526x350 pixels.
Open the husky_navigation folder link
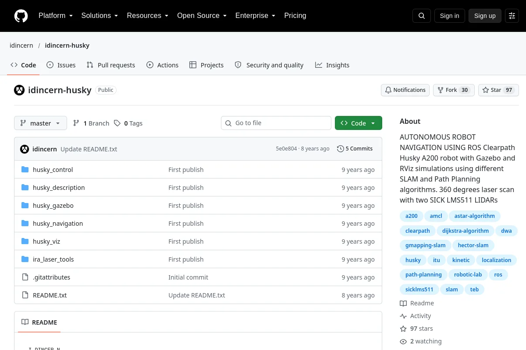58,223
